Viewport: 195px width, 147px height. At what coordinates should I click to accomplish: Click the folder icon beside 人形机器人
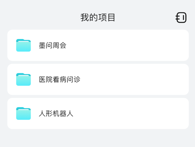tap(23, 113)
